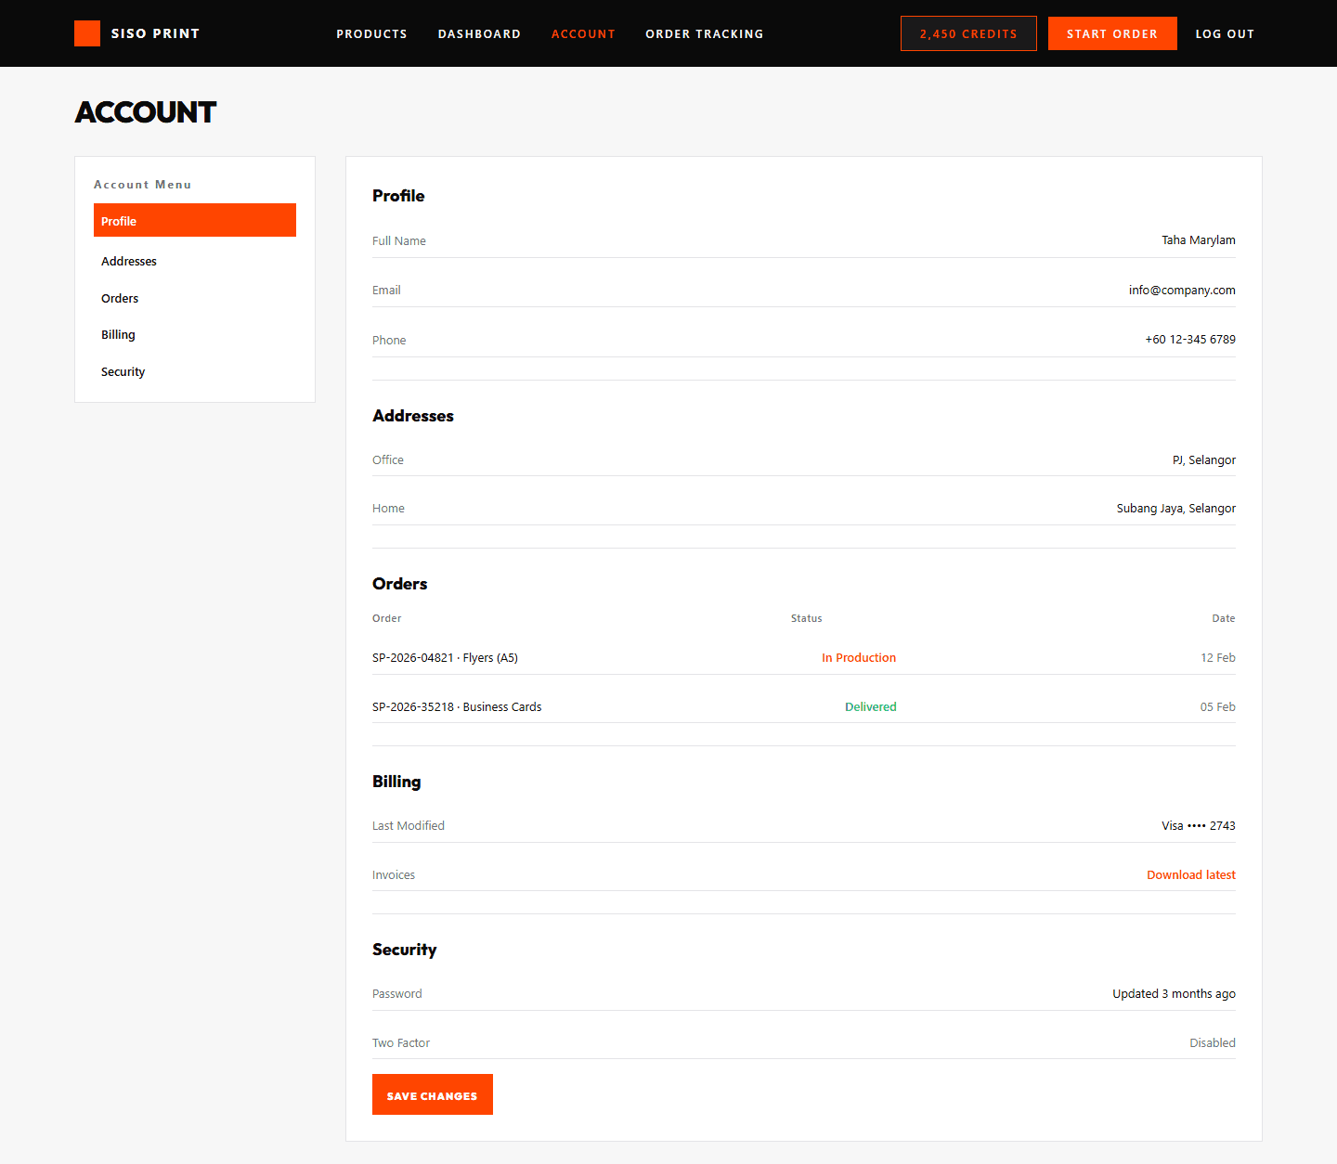This screenshot has width=1337, height=1164.
Task: Click the In Production status label
Action: tap(858, 657)
